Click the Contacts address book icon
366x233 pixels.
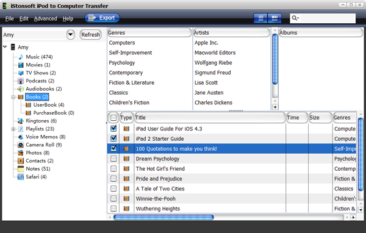pos(21,161)
